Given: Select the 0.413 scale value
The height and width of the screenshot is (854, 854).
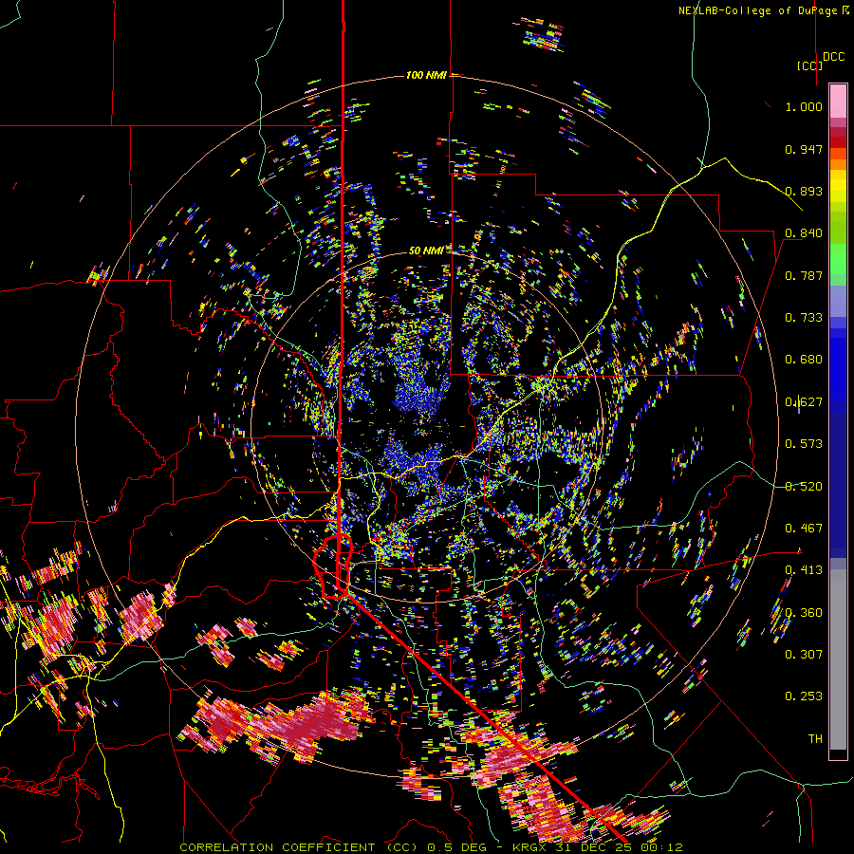Looking at the screenshot, I should click(x=804, y=570).
